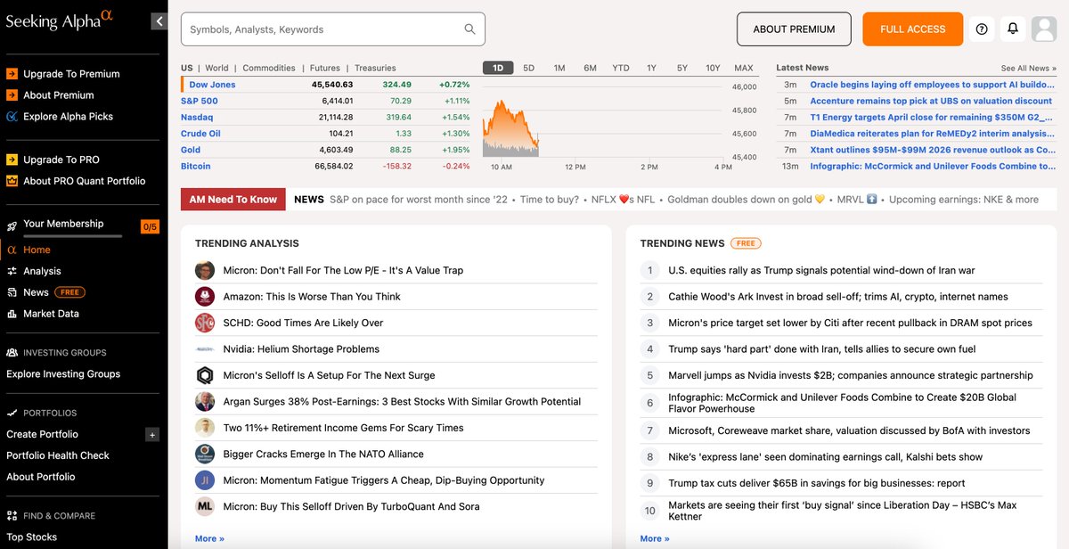Viewport: 1069px width, 549px height.
Task: Click the Seeking Alpha logo
Action: [60, 20]
